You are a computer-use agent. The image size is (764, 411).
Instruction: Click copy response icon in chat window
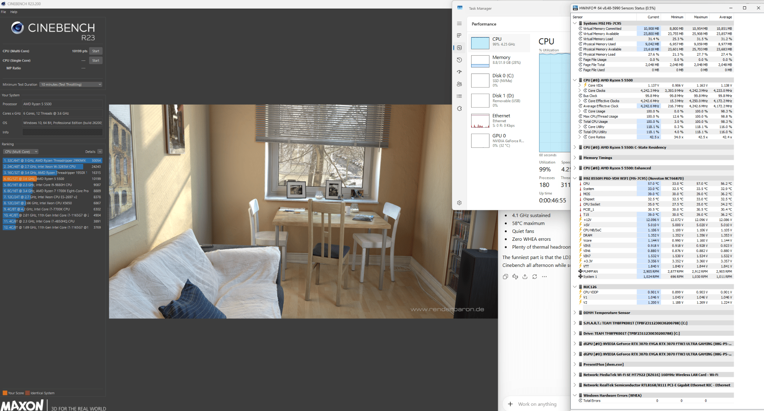[505, 277]
